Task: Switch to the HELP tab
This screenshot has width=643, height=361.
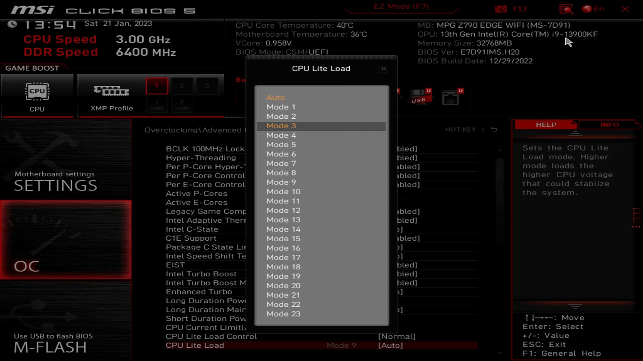Action: coord(546,125)
